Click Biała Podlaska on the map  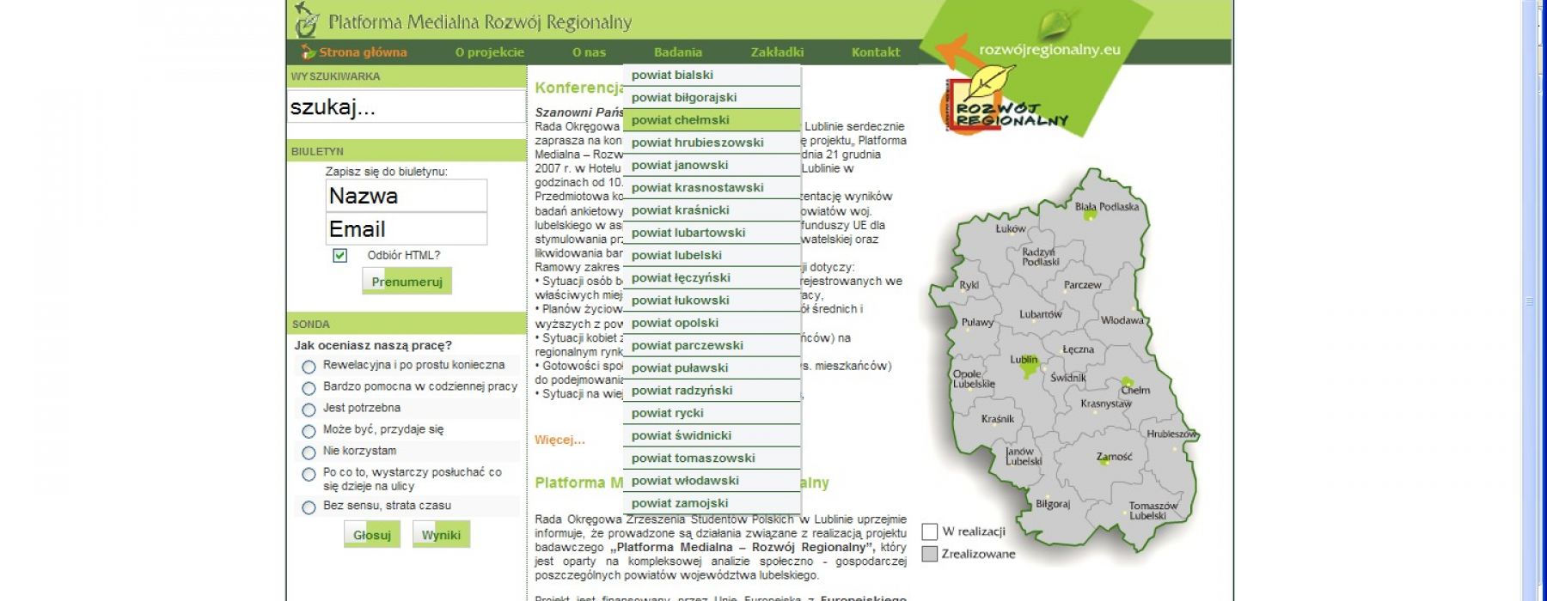pos(1106,207)
